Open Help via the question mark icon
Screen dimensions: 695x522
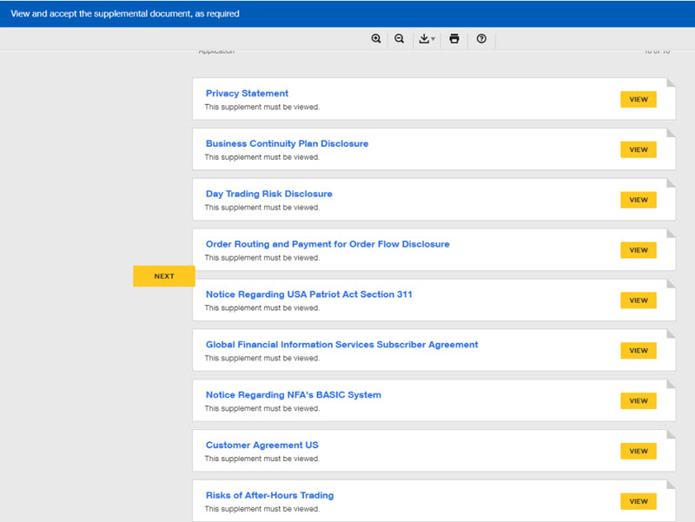pos(481,39)
